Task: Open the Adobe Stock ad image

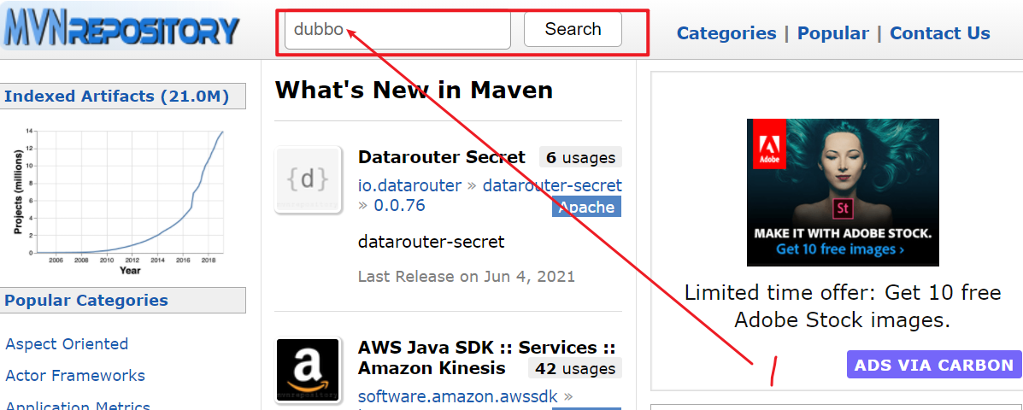Action: pyautogui.click(x=843, y=192)
